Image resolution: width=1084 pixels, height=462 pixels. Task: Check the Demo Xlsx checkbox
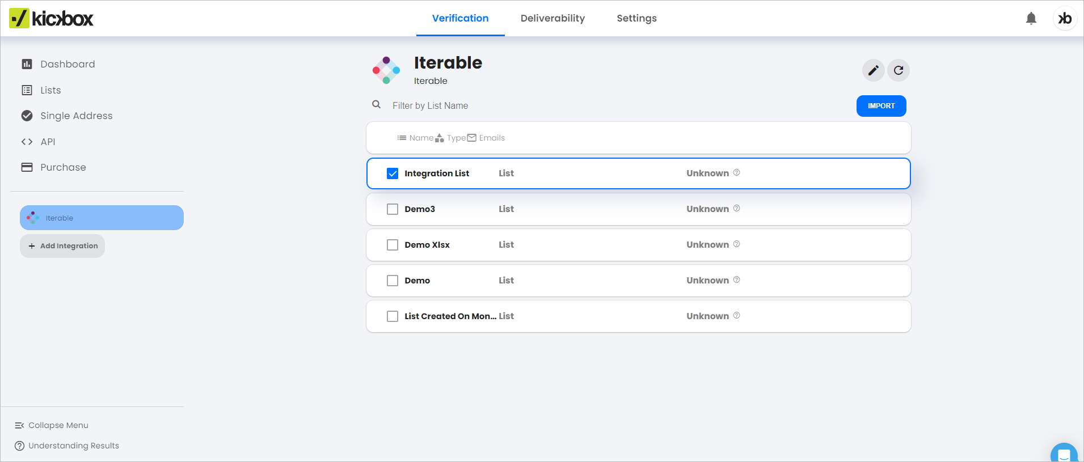pyautogui.click(x=393, y=245)
